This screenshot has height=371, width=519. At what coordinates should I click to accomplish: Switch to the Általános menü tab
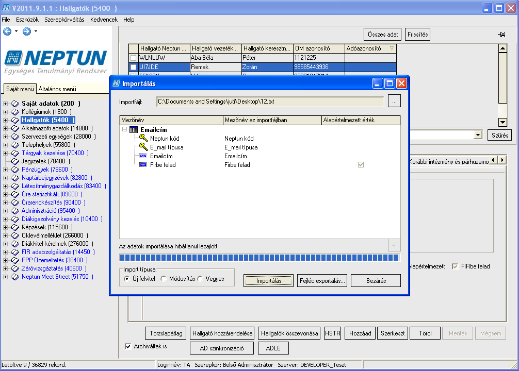57,89
